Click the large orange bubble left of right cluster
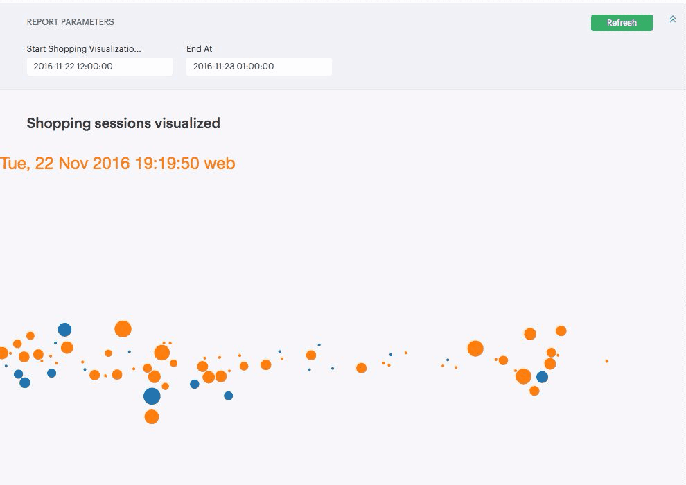The image size is (686, 485). pos(475,349)
